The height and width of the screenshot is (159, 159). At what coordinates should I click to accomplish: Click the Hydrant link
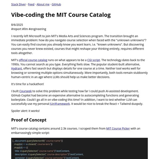(16, 69)
